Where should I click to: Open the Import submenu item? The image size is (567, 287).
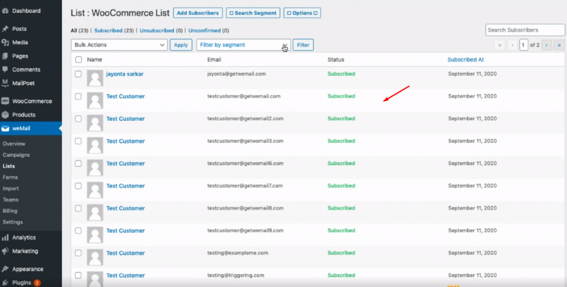pyautogui.click(x=11, y=188)
